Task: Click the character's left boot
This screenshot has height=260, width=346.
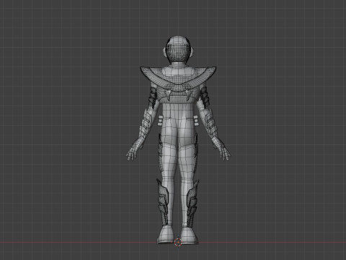Action: [165, 235]
